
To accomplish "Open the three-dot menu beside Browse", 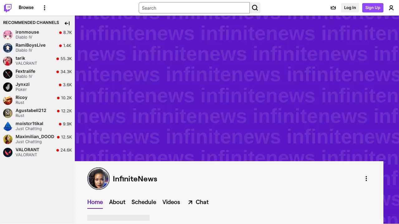I will pyautogui.click(x=45, y=8).
